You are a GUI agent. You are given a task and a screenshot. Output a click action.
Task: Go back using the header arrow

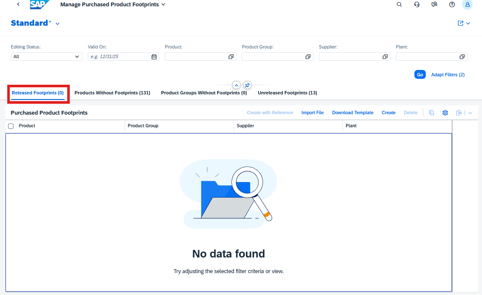pyautogui.click(x=19, y=4)
